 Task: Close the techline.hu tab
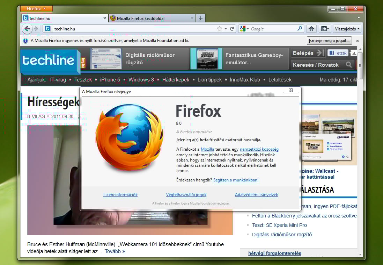104,18
